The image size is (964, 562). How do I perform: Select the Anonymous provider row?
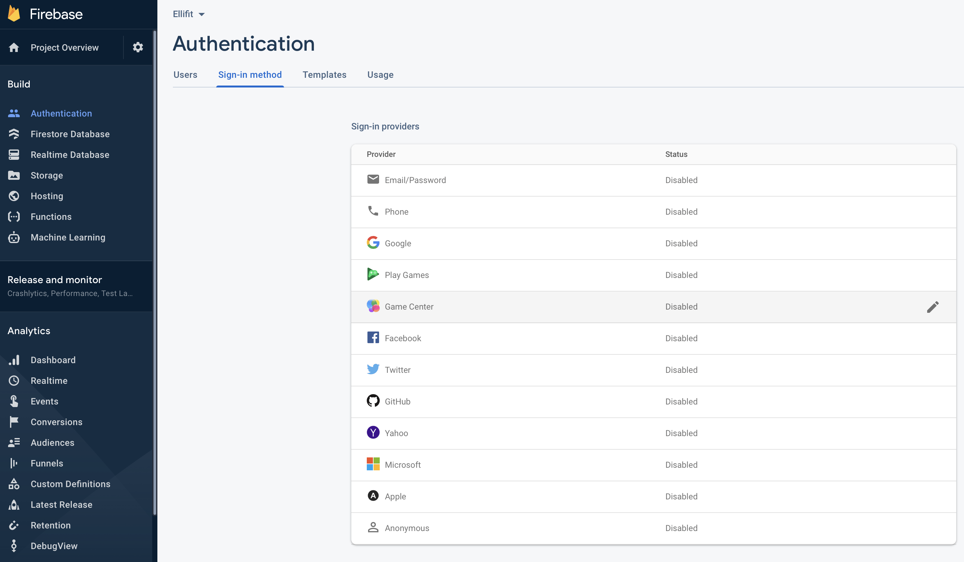tap(653, 528)
